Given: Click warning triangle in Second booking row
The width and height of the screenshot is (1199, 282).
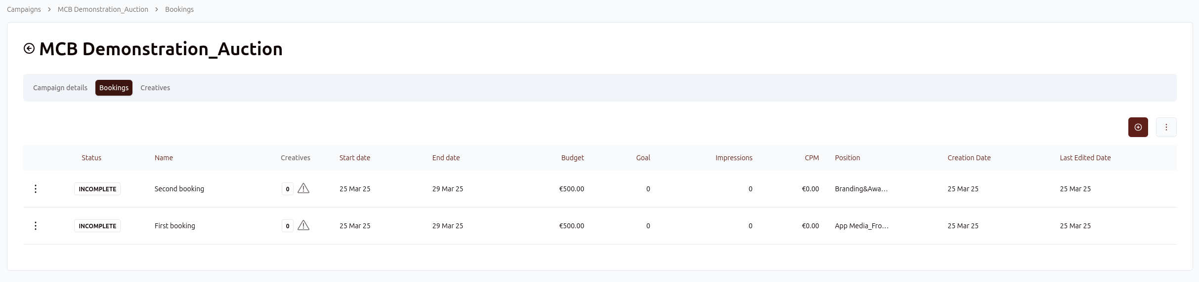Looking at the screenshot, I should pos(303,188).
